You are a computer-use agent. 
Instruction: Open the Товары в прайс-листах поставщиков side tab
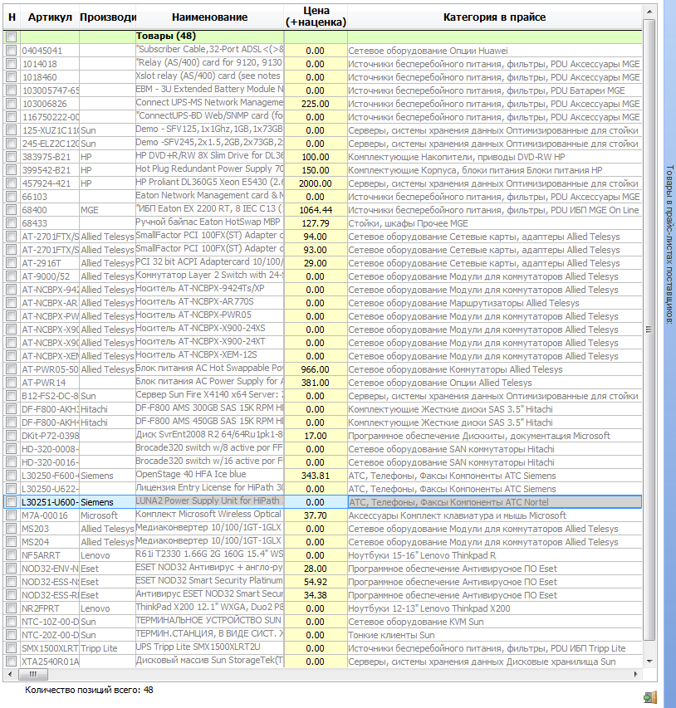tap(669, 244)
